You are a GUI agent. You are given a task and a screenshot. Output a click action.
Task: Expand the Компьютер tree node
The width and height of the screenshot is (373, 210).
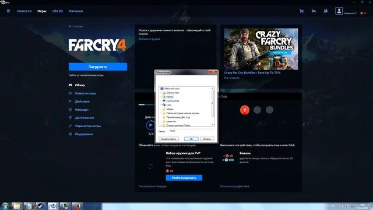161,101
